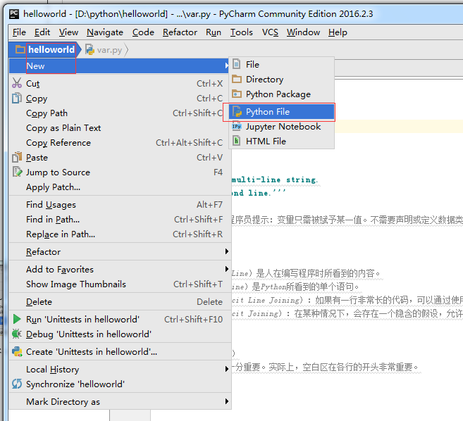Expand the Mark Directory as submenu arrow

pyautogui.click(x=226, y=401)
